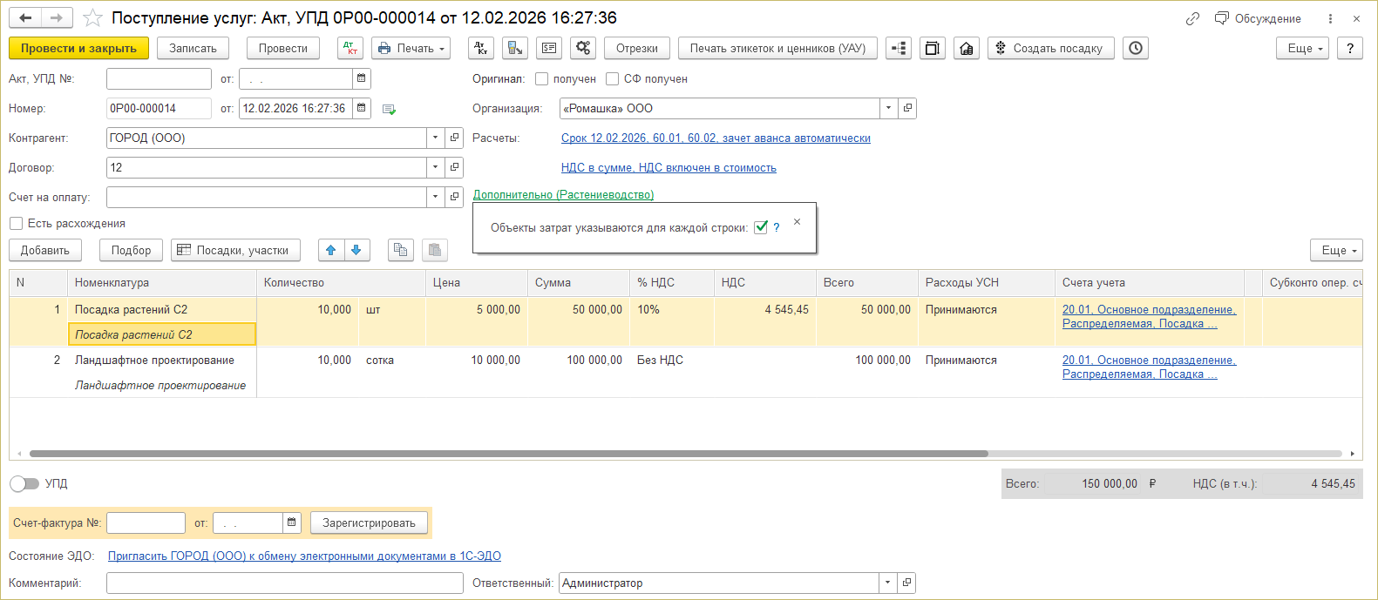Click Отрезки button
Screen dimensions: 1378x600
point(637,48)
